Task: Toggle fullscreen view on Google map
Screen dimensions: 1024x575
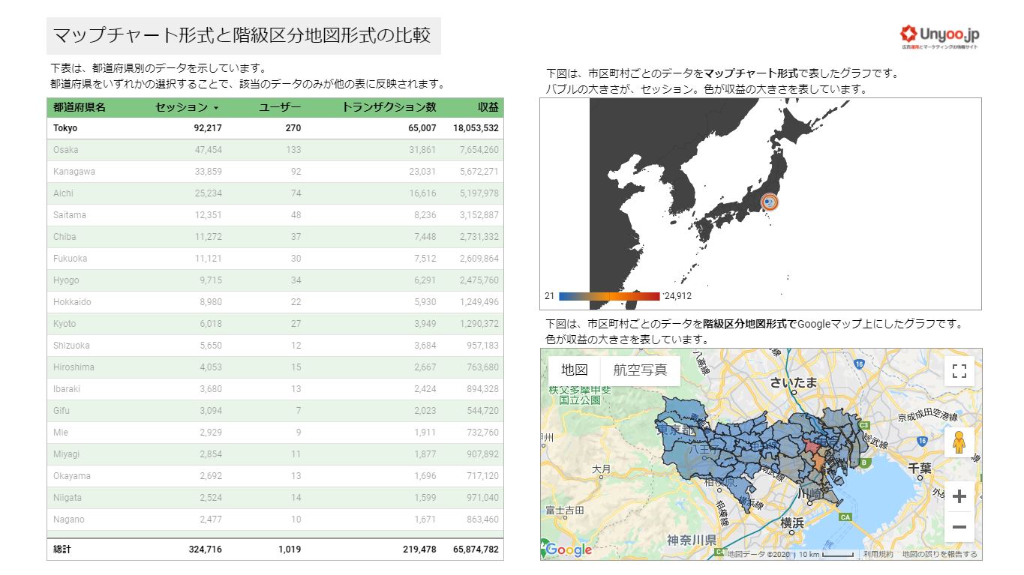Action: click(x=959, y=370)
